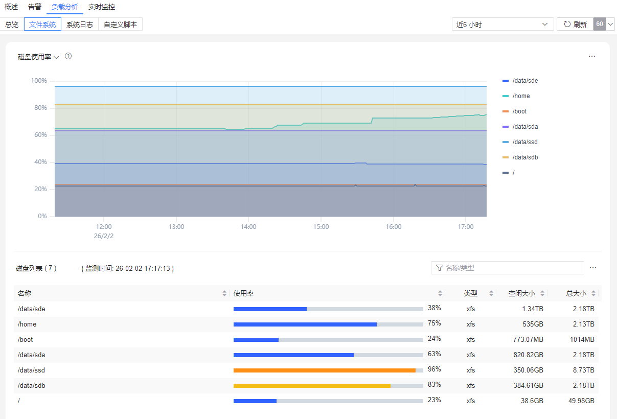Open the disk list more-options ellipsis

pyautogui.click(x=593, y=268)
